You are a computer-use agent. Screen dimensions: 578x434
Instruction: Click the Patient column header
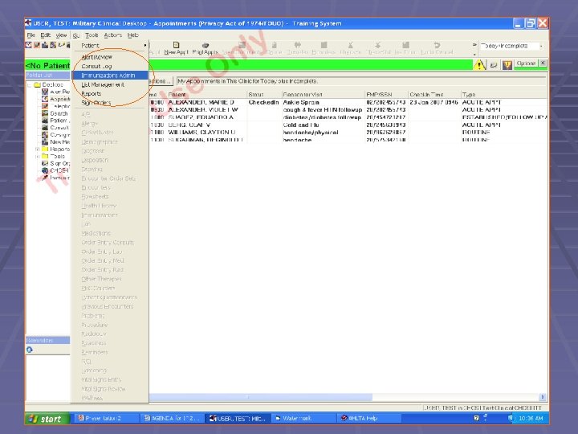pyautogui.click(x=206, y=95)
